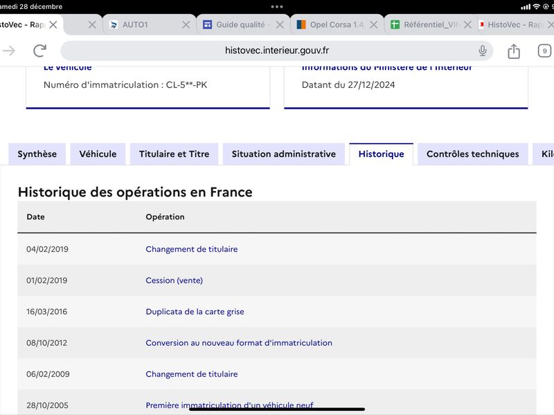Switch to the last HistoVec tab
Image resolution: width=554 pixels, height=415 pixels.
[x=510, y=25]
